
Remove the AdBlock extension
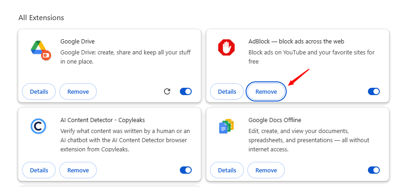point(266,91)
